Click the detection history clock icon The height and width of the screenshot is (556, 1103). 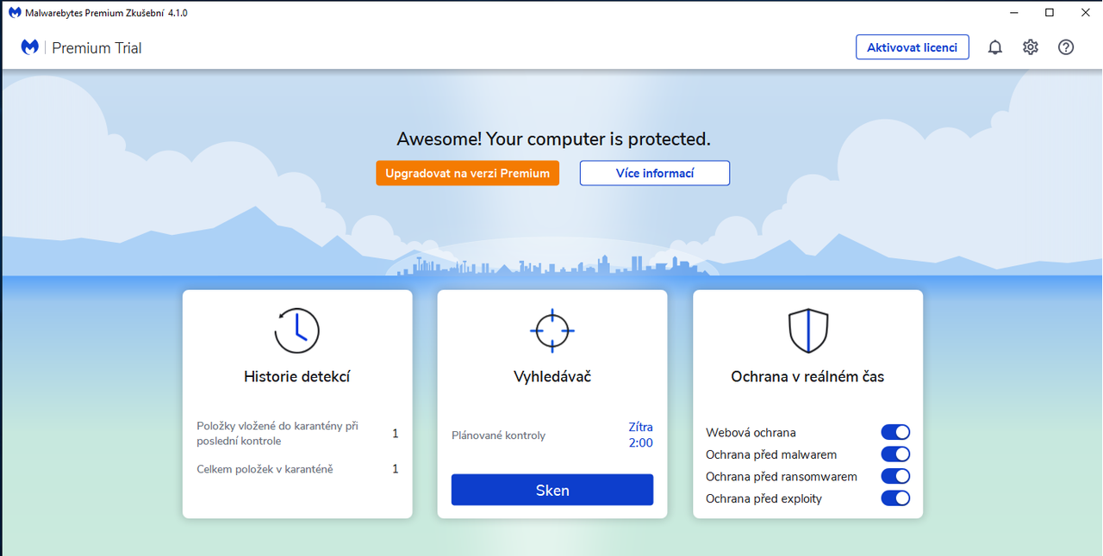[x=297, y=331]
